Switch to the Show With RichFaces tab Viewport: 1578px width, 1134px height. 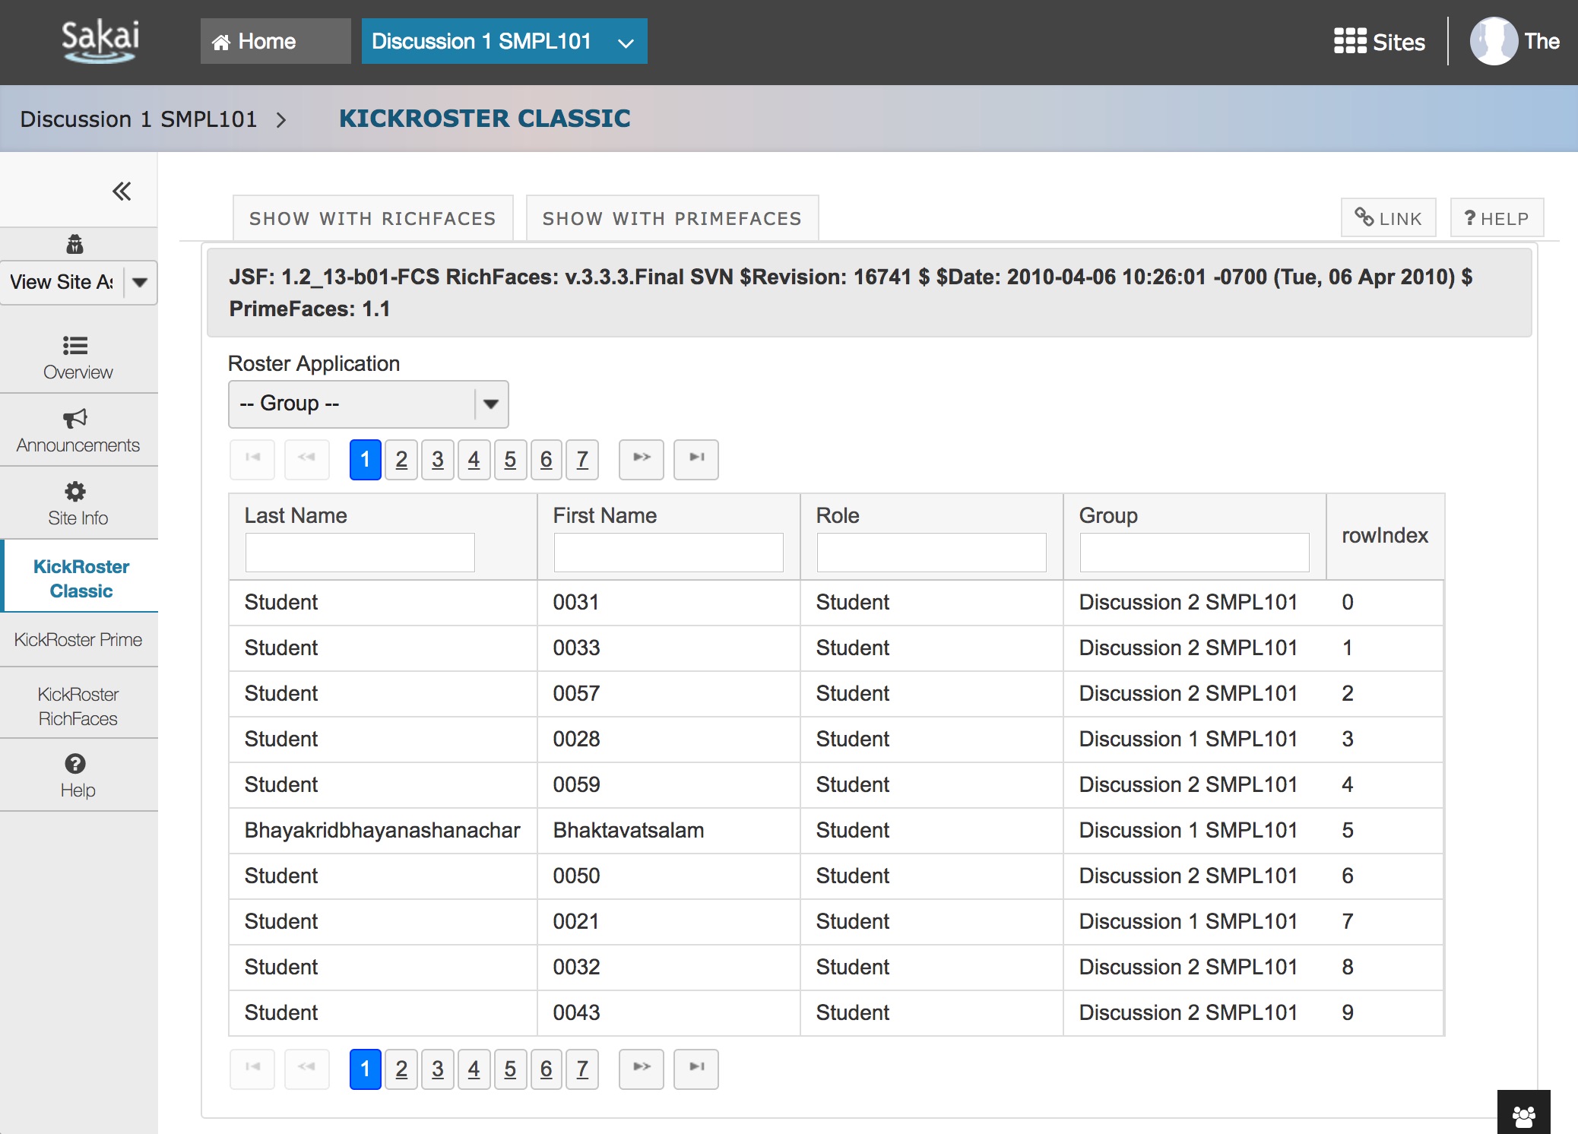tap(372, 219)
